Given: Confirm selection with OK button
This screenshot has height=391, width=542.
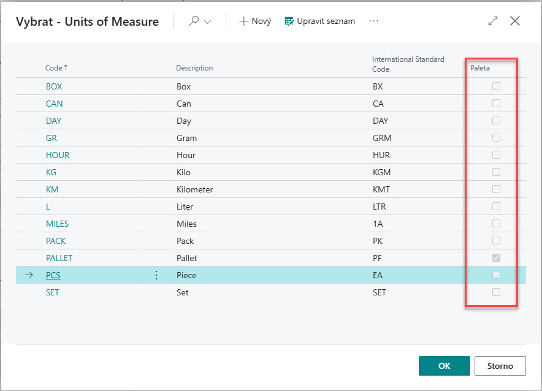Looking at the screenshot, I should [x=444, y=366].
